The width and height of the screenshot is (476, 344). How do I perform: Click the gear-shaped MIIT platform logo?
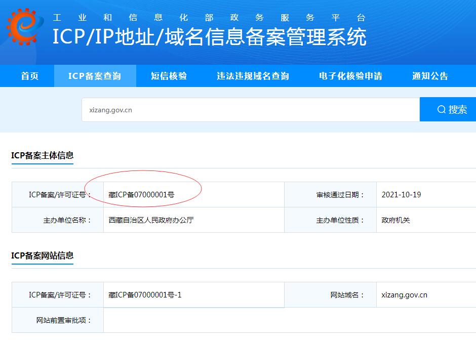coord(22,26)
